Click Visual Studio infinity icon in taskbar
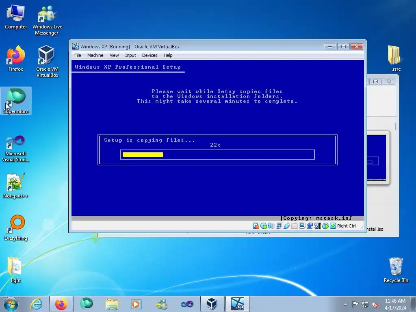Image resolution: width=416 pixels, height=312 pixels. (x=187, y=304)
